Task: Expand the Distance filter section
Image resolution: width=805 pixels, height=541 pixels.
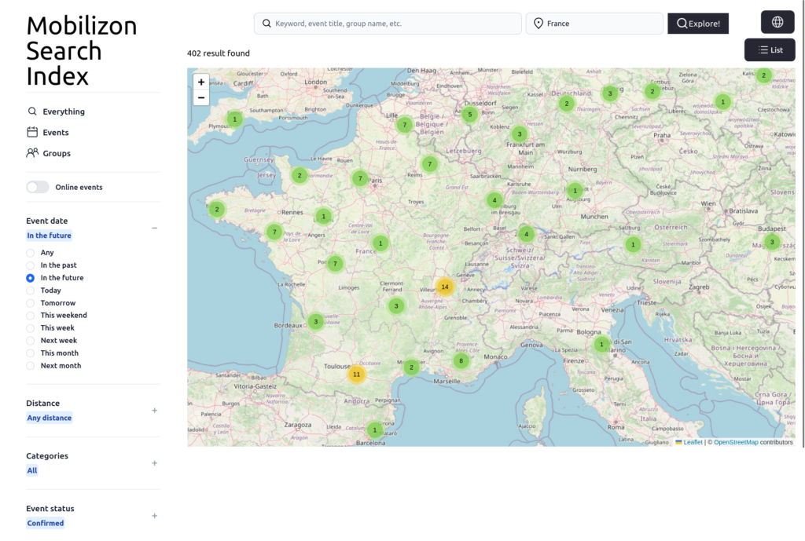Action: point(154,410)
